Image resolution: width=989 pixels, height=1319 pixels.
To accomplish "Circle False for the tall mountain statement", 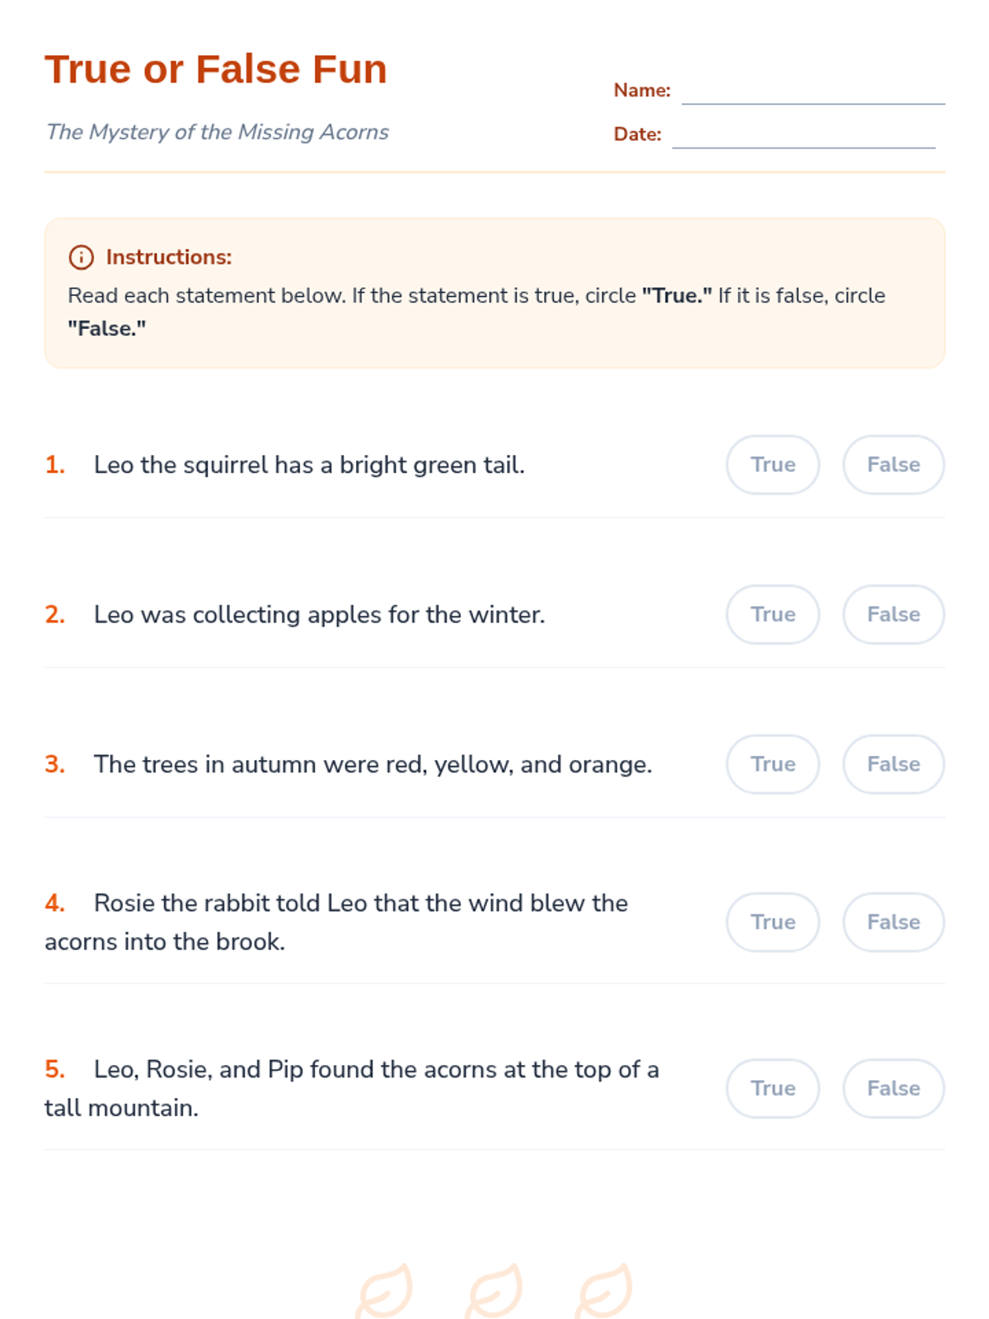I will coord(893,1089).
